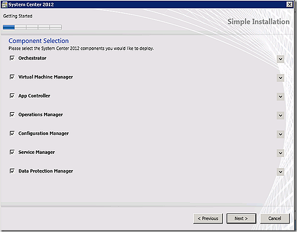Expand the Service Manager details chevron

click(280, 153)
